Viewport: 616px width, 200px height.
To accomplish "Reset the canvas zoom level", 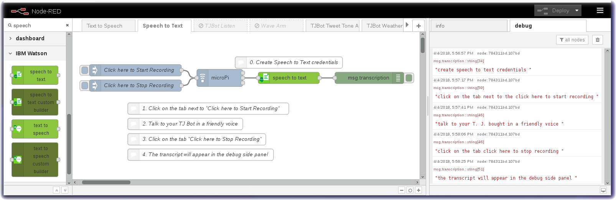I will (410, 190).
